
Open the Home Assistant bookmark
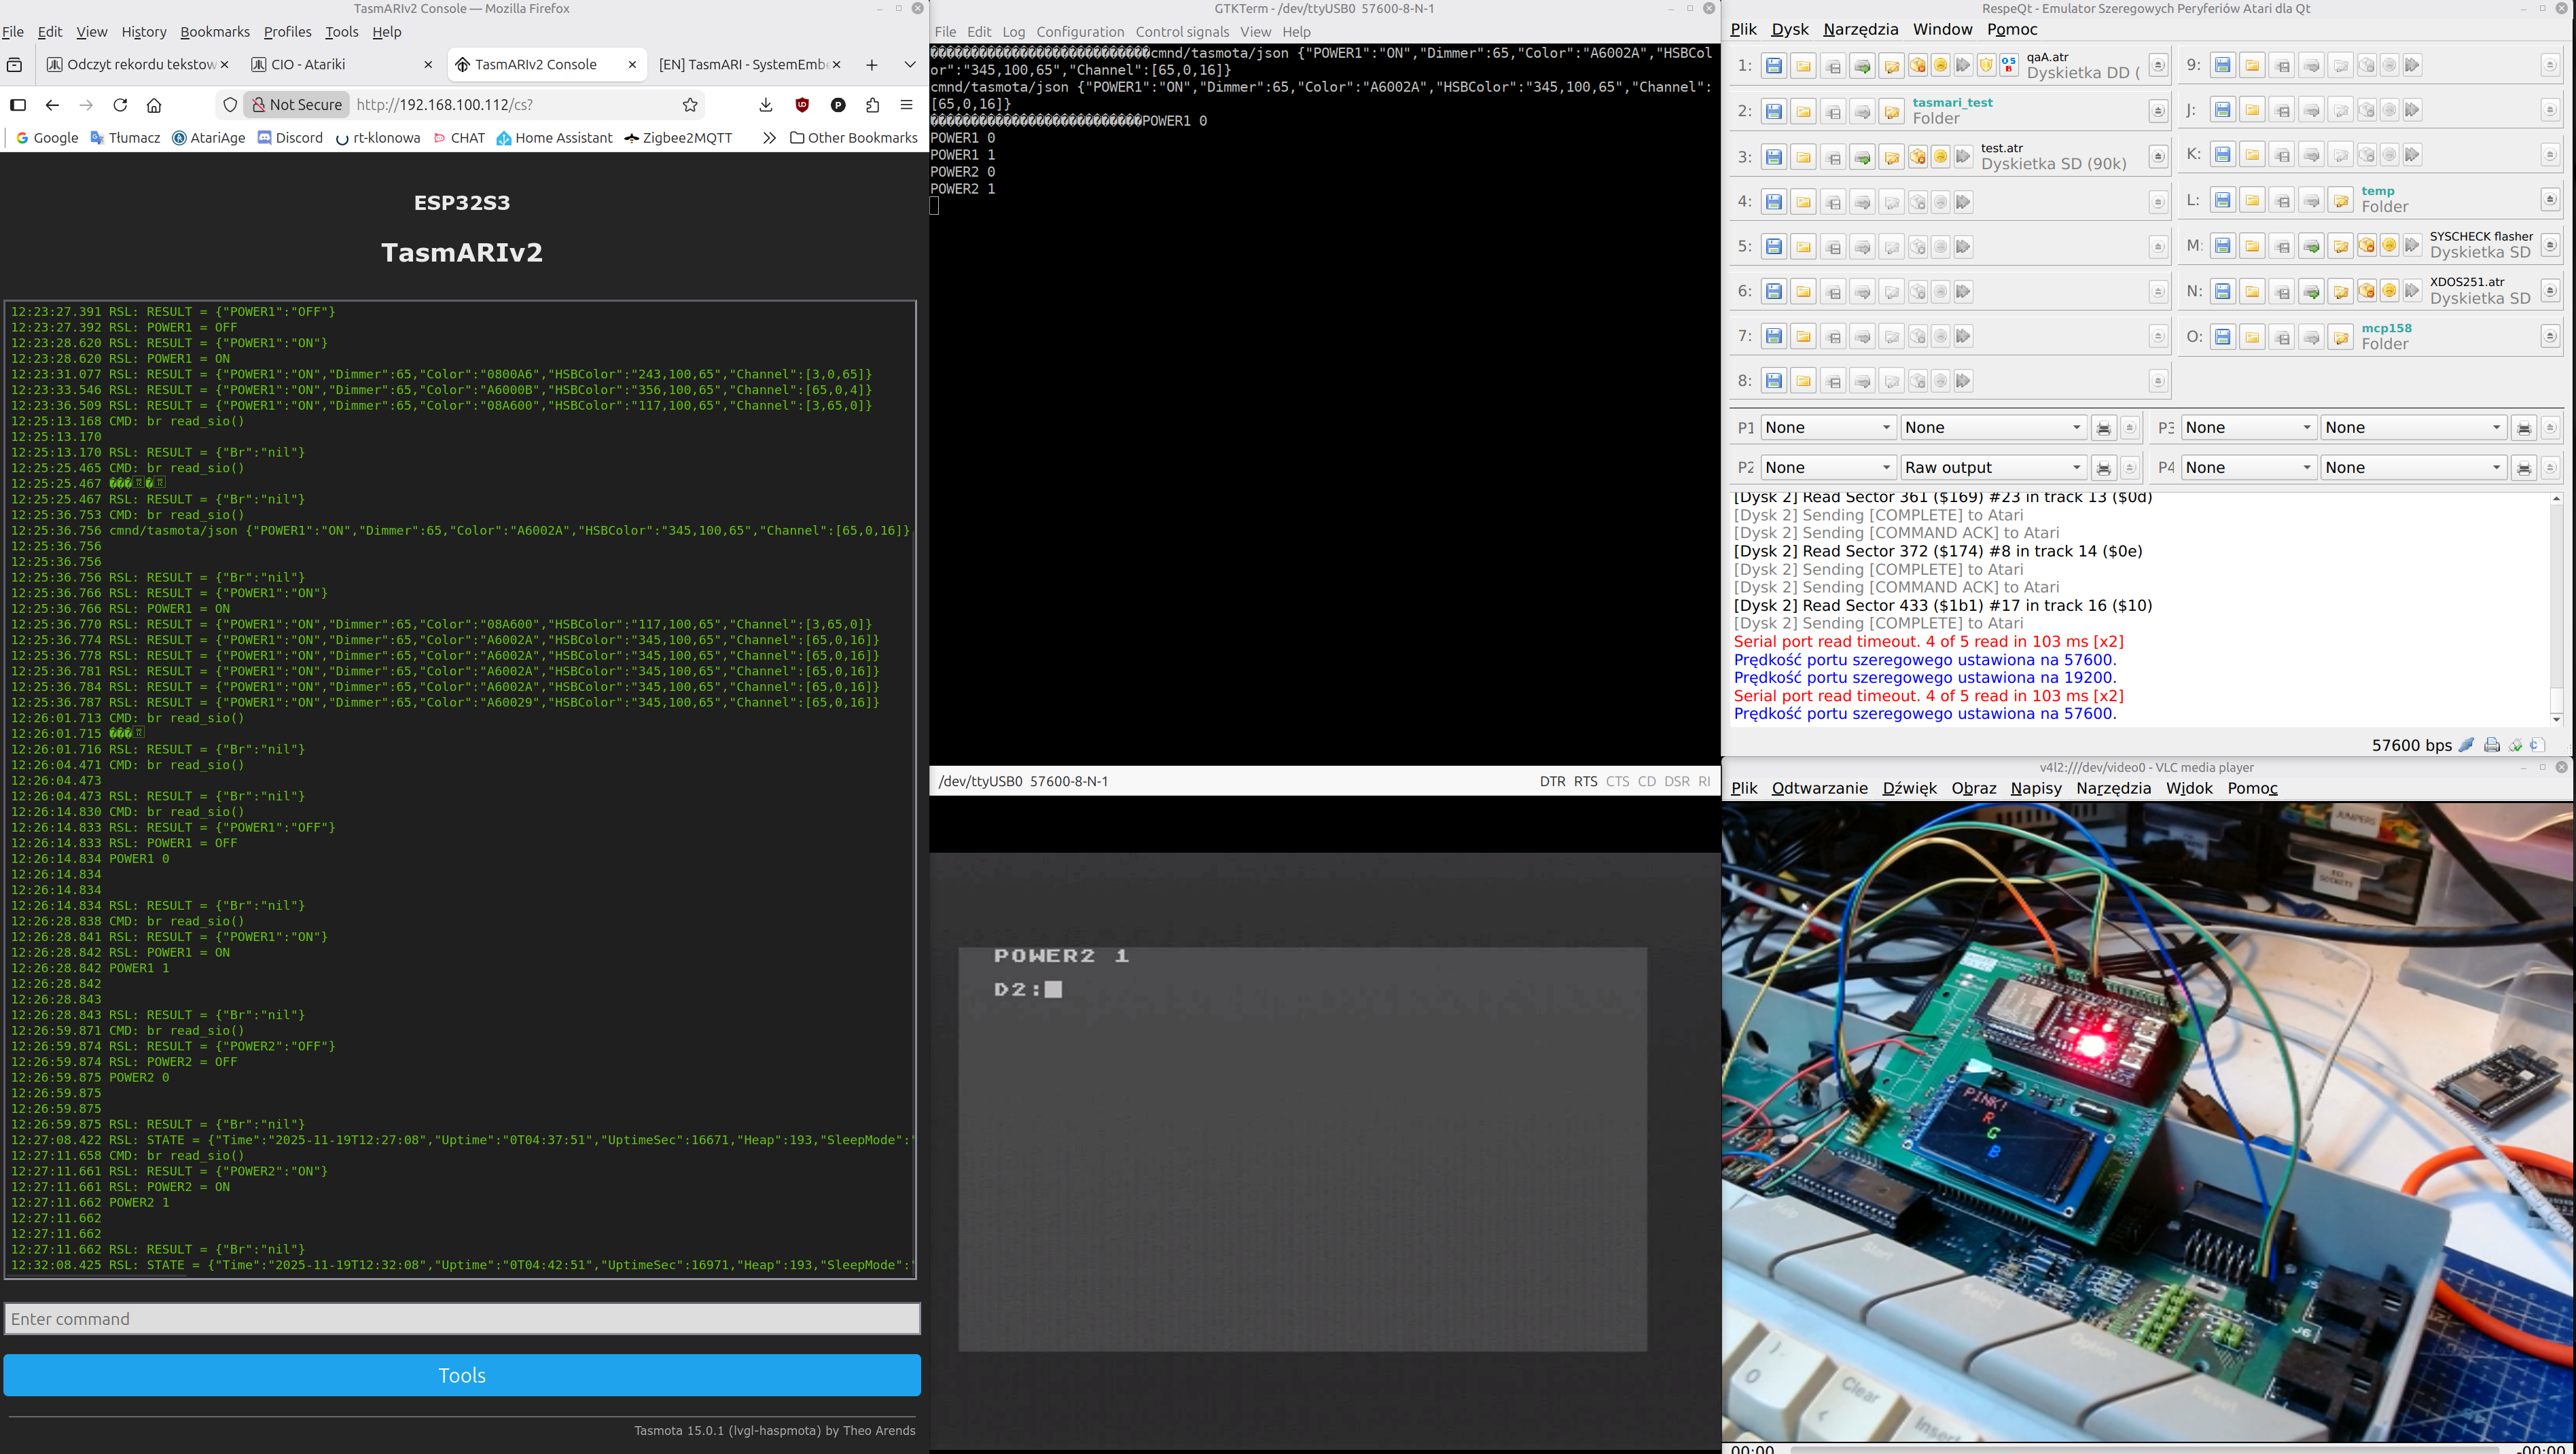click(554, 138)
